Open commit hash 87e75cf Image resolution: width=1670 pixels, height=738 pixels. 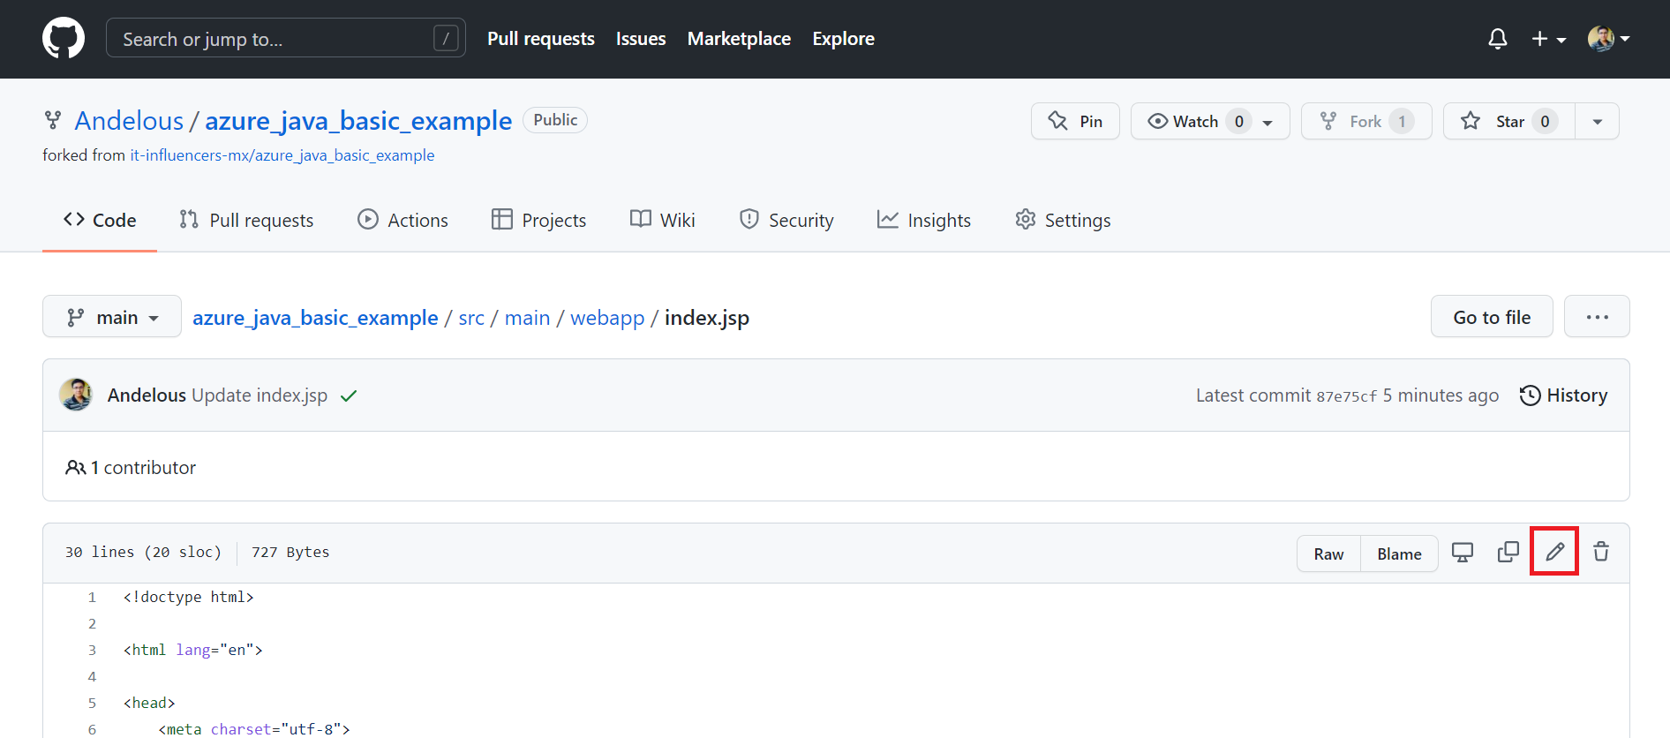click(x=1346, y=396)
